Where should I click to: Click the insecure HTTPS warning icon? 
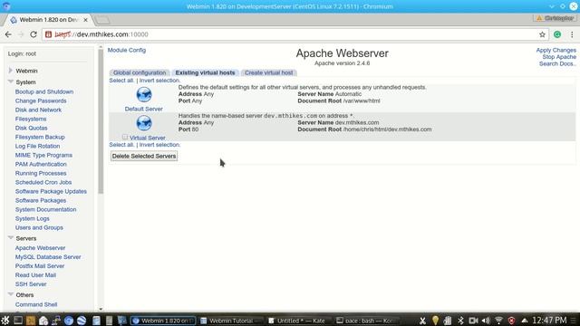coord(48,34)
